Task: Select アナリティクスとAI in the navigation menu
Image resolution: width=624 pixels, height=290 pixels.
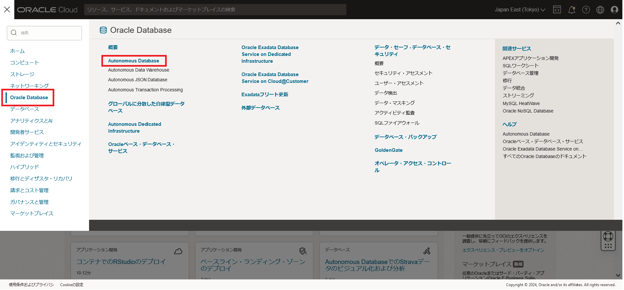Action: click(x=31, y=121)
